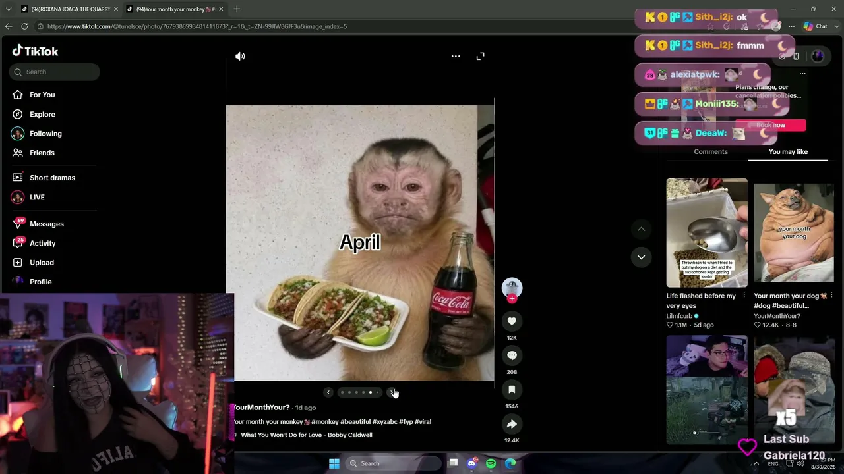Screen dimensions: 844x474
Task: Like the monkey photo post
Action: pyautogui.click(x=512, y=321)
